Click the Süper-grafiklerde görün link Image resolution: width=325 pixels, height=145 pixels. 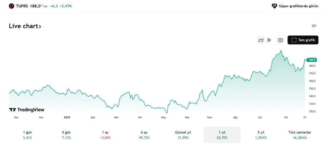pyautogui.click(x=298, y=6)
